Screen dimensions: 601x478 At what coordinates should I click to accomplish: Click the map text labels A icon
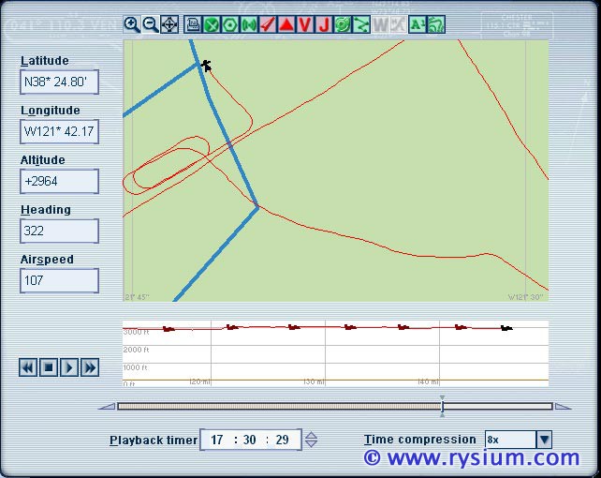pos(418,24)
